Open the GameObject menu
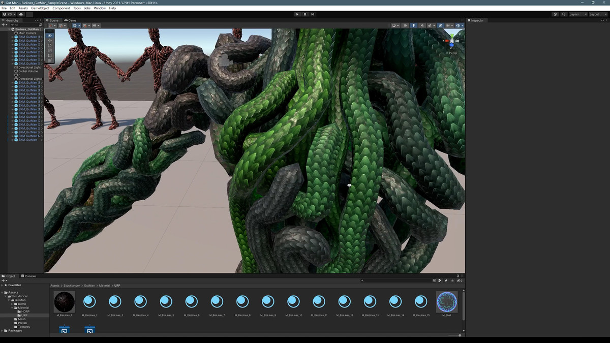 tap(40, 8)
